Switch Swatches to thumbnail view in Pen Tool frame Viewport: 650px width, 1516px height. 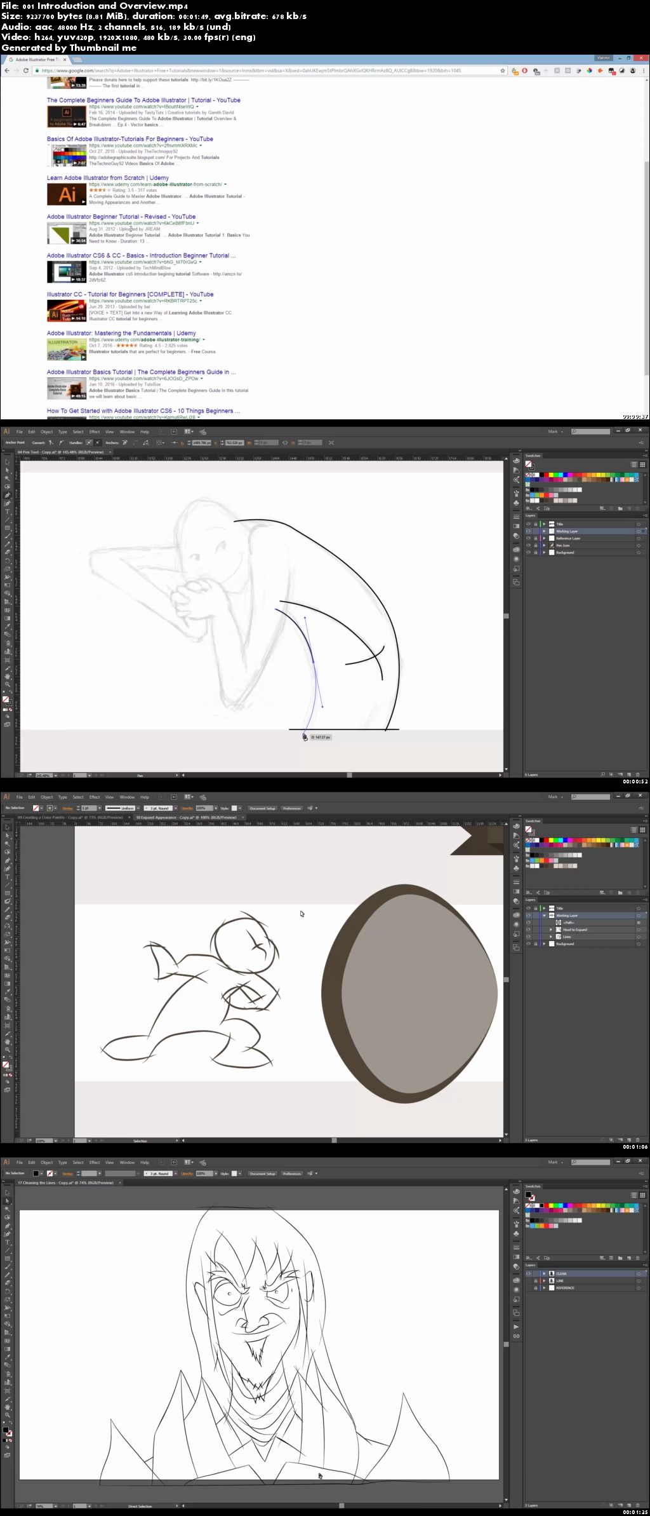642,464
